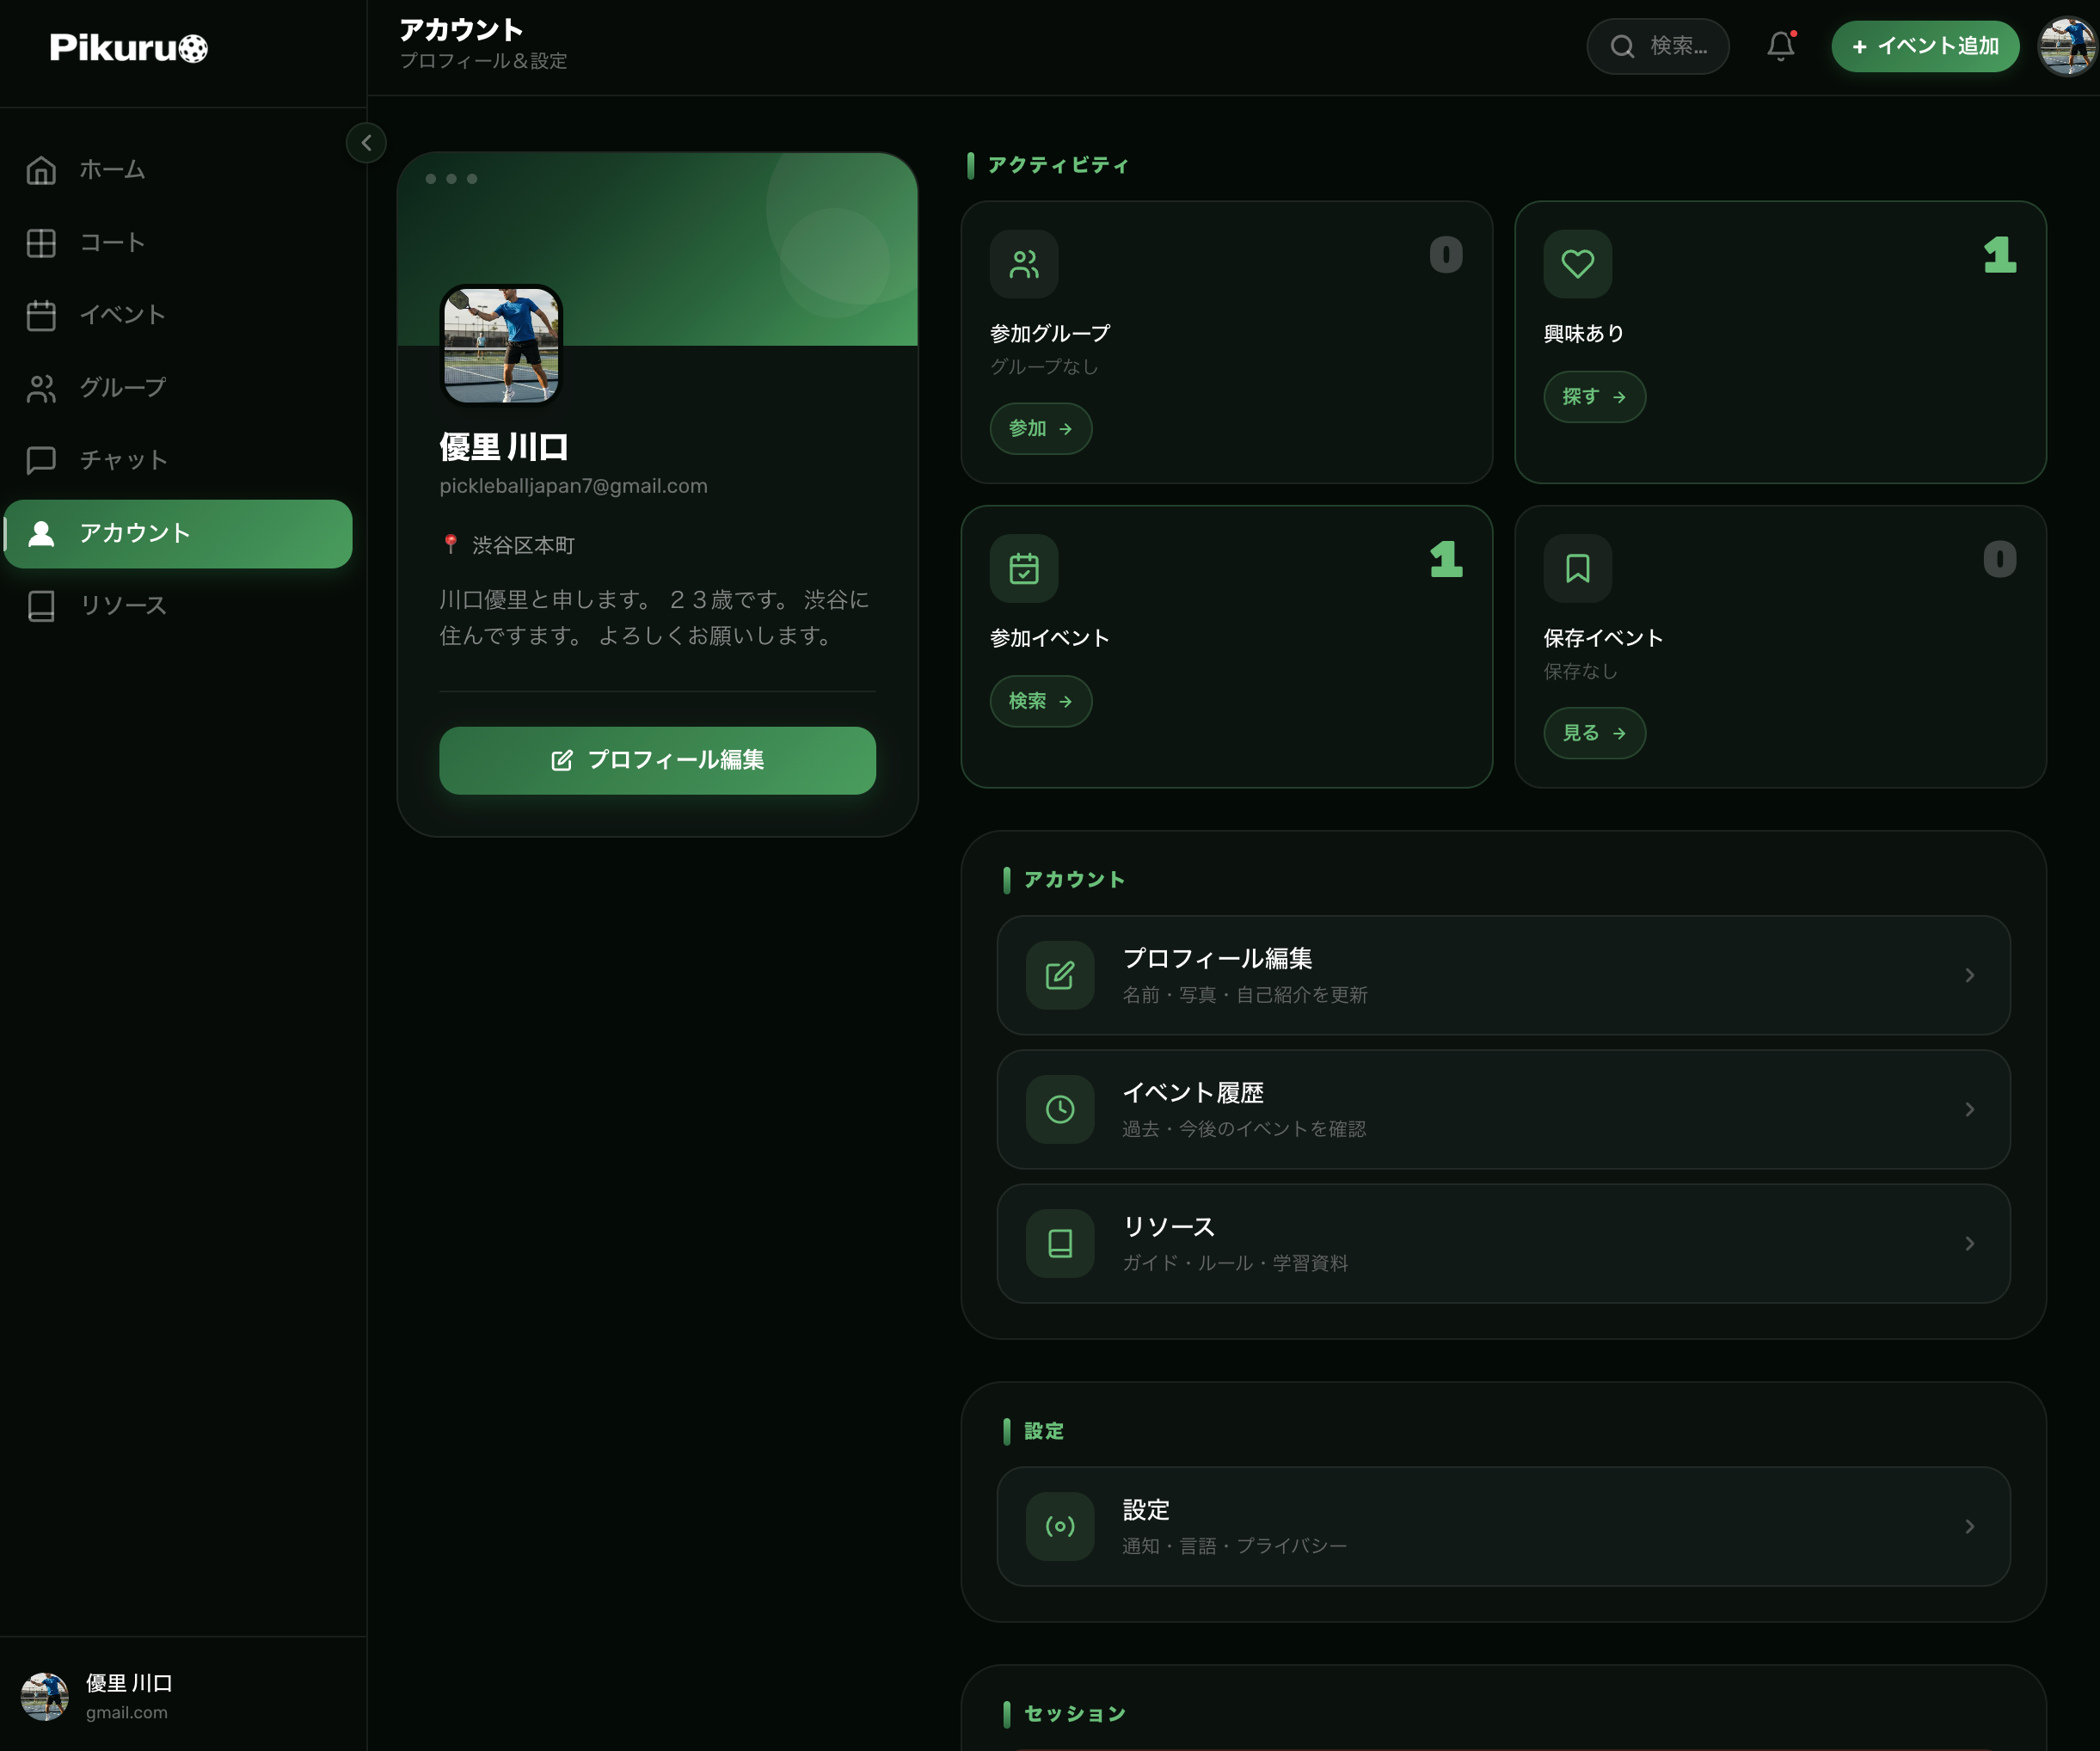Open the user avatar in top bar
The height and width of the screenshot is (1751, 2100).
tap(2068, 46)
